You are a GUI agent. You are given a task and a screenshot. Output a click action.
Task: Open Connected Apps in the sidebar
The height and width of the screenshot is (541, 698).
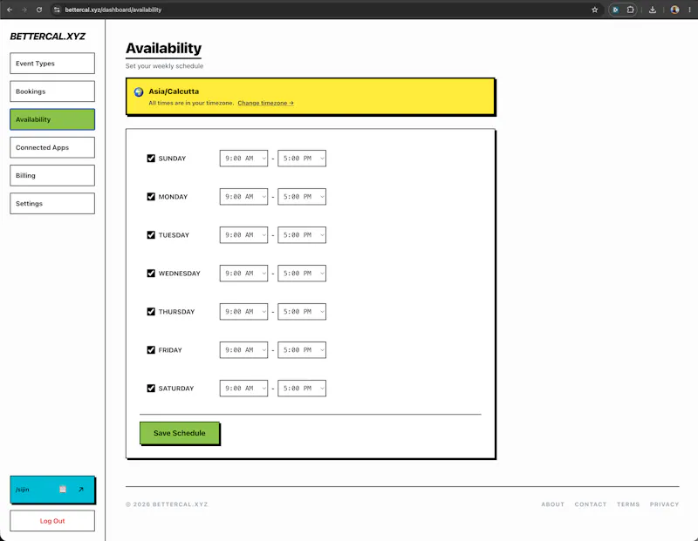tap(52, 147)
